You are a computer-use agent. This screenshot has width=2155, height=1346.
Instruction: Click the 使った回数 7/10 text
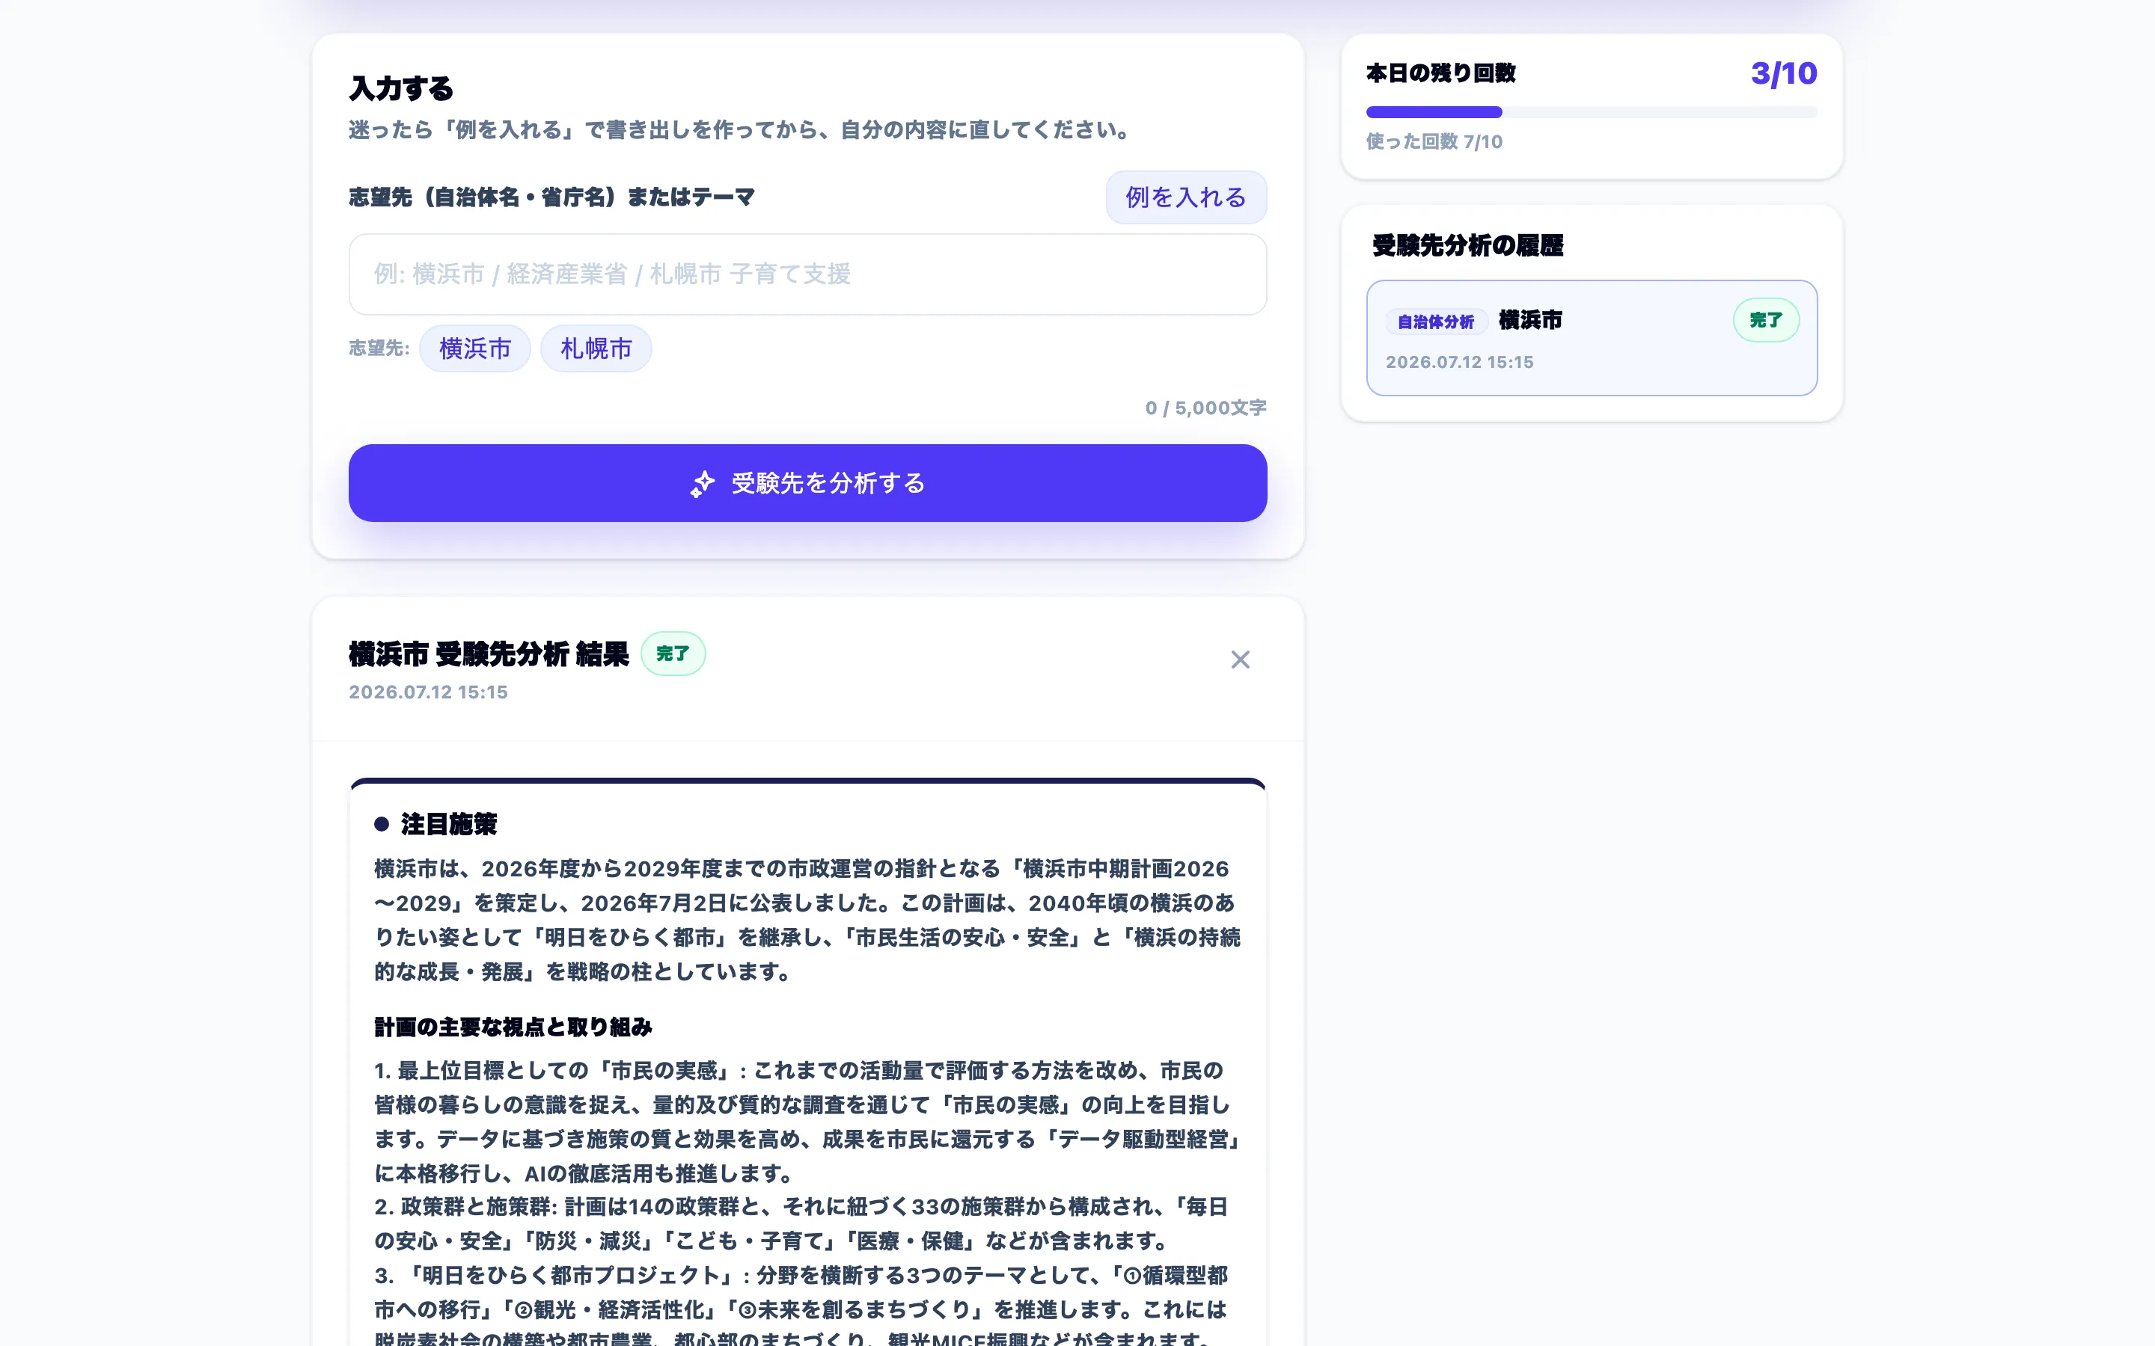coord(1434,141)
